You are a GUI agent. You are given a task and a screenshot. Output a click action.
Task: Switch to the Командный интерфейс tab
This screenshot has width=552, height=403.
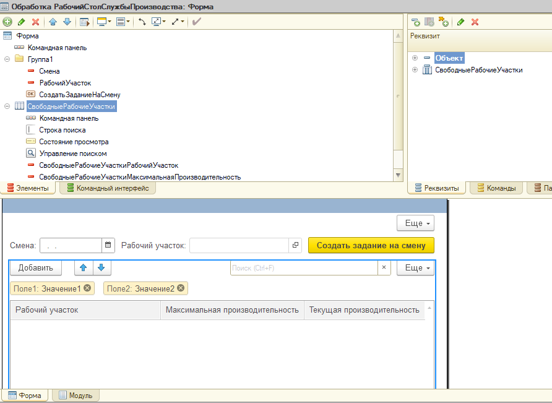pyautogui.click(x=108, y=188)
